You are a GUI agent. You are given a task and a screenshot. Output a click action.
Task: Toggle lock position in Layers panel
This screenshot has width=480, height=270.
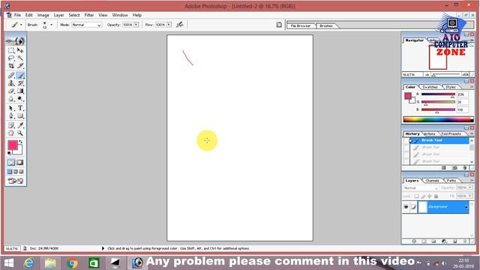429,196
